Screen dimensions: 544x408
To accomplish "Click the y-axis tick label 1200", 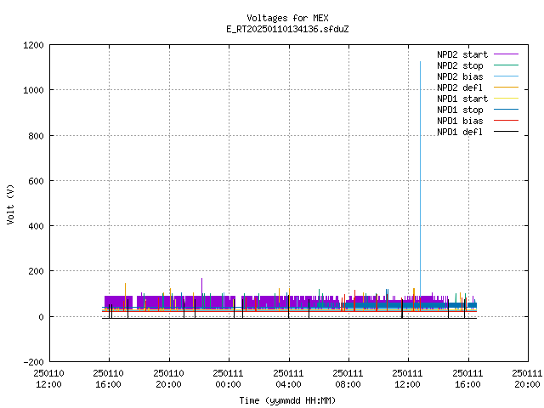I will (33, 45).
